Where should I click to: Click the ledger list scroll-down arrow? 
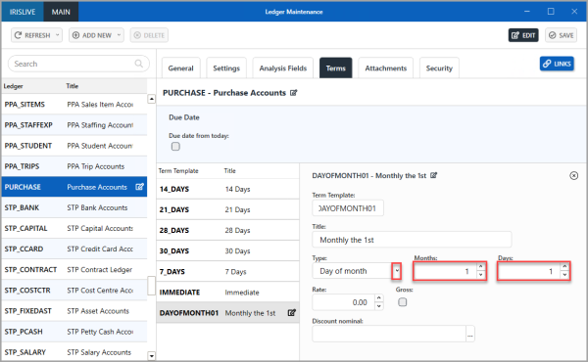[152, 355]
